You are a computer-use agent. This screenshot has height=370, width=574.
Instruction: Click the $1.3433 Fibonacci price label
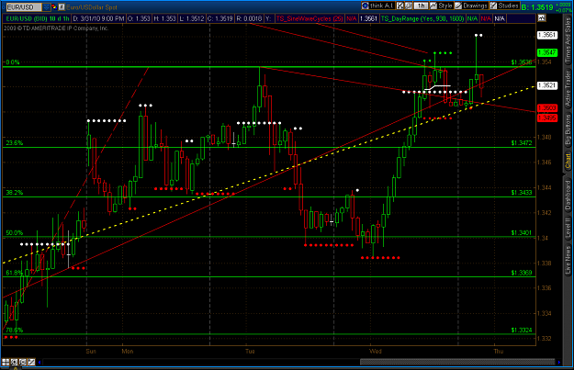[522, 193]
